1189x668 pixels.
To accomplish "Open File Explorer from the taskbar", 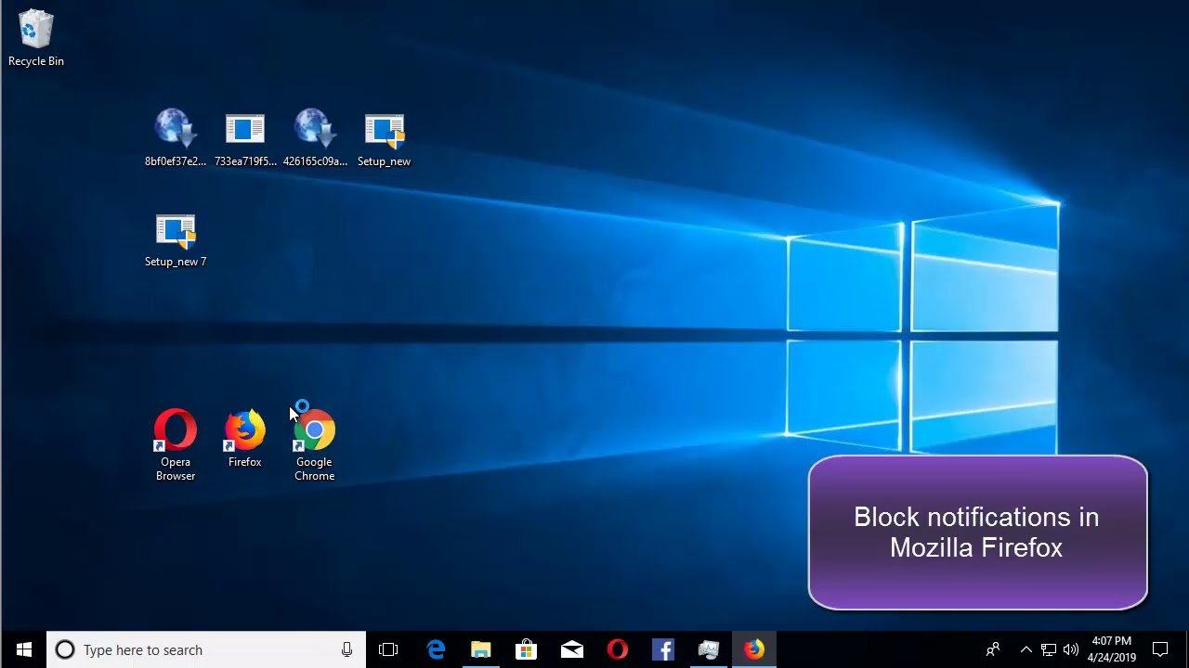I will [x=480, y=649].
